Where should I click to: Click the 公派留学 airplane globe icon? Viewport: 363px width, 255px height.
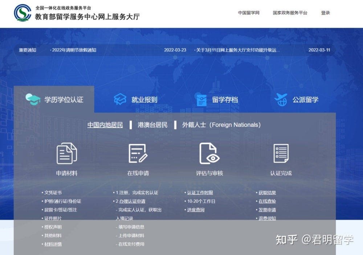[x=281, y=99]
